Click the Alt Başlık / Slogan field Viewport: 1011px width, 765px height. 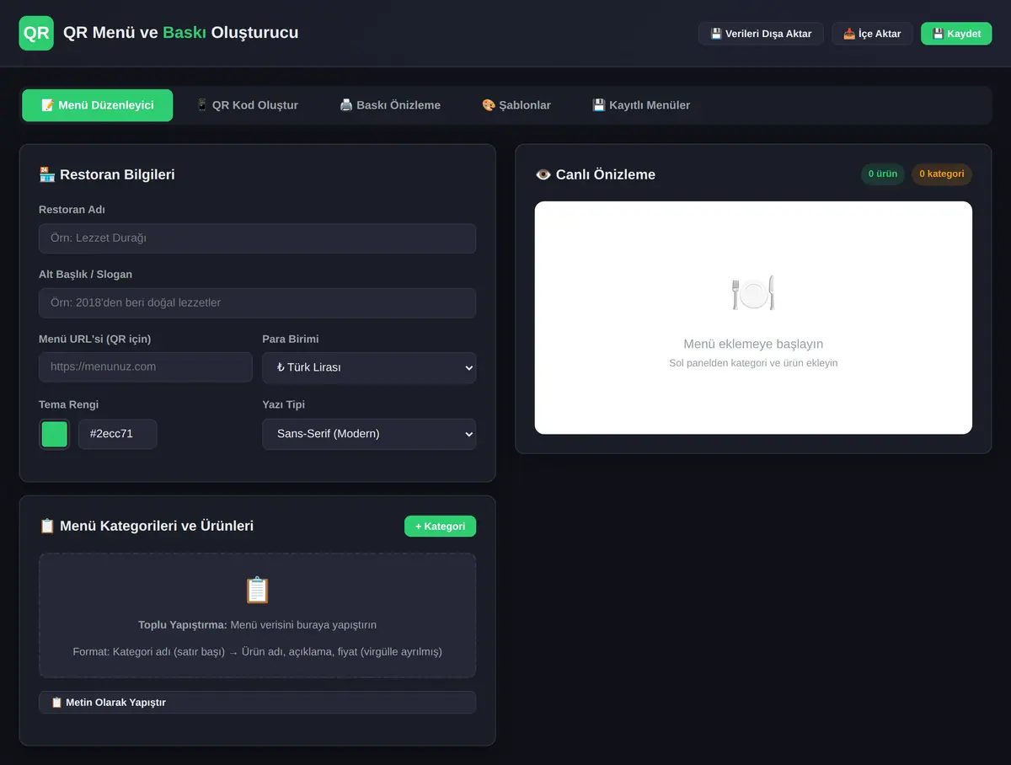[x=257, y=303]
